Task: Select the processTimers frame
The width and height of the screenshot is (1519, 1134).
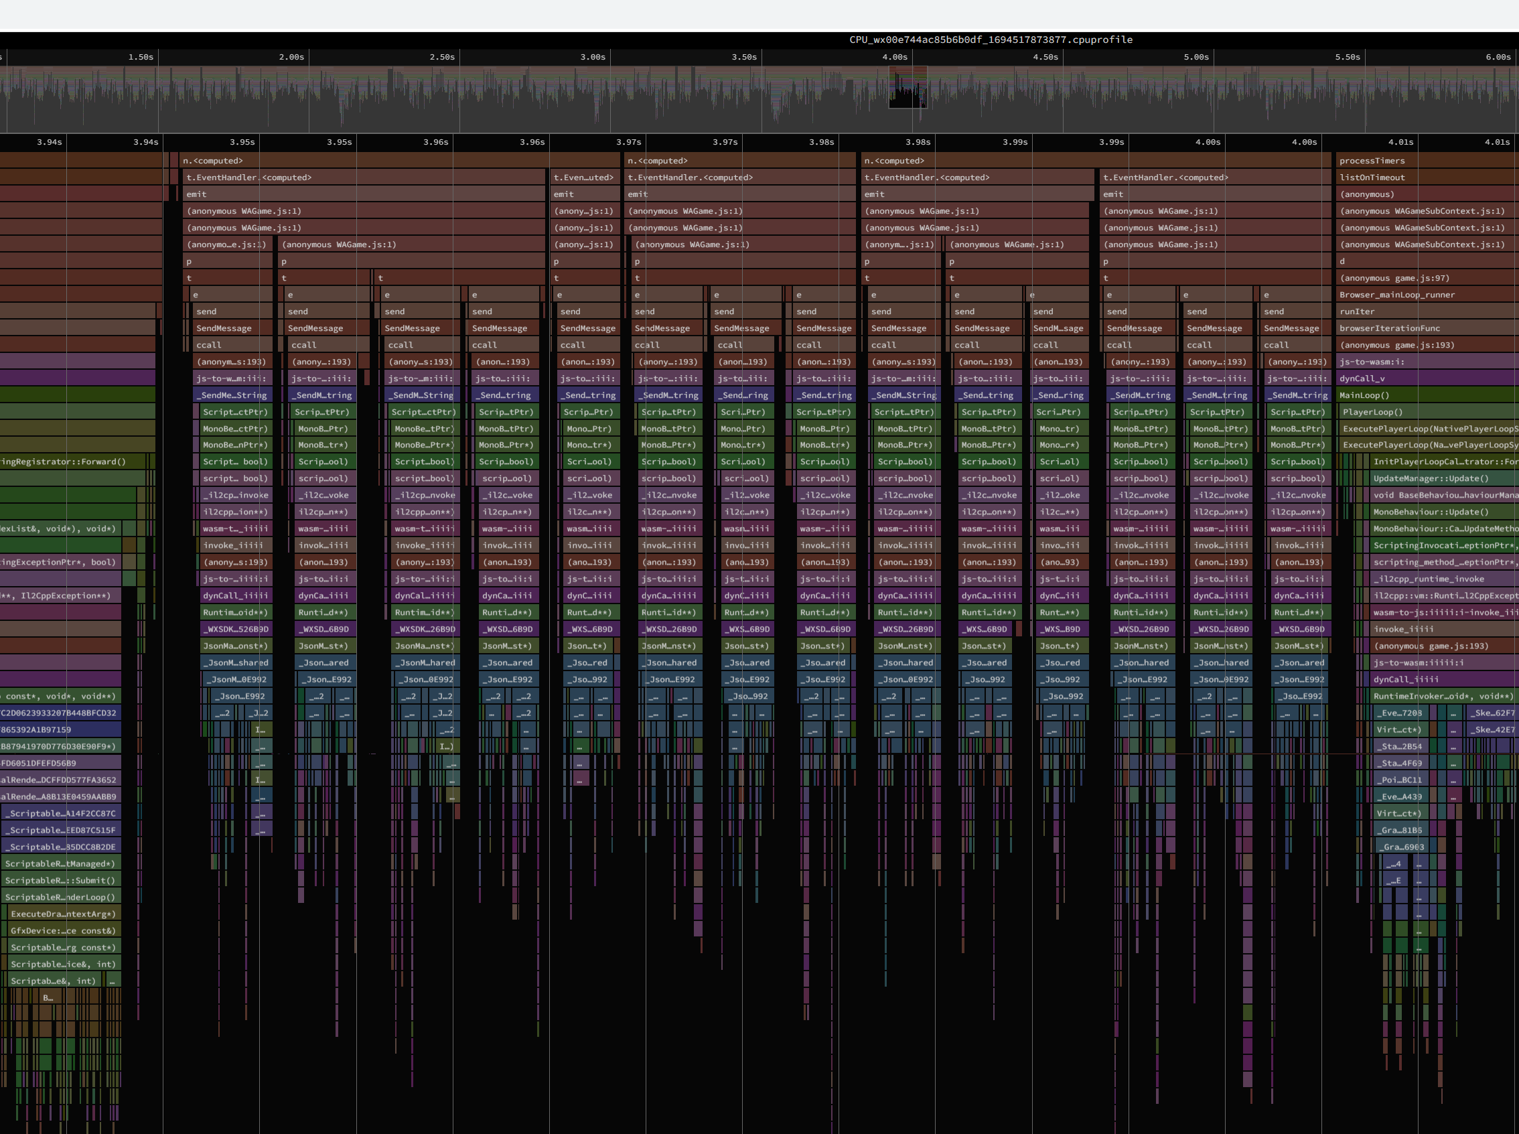Action: click(1373, 161)
